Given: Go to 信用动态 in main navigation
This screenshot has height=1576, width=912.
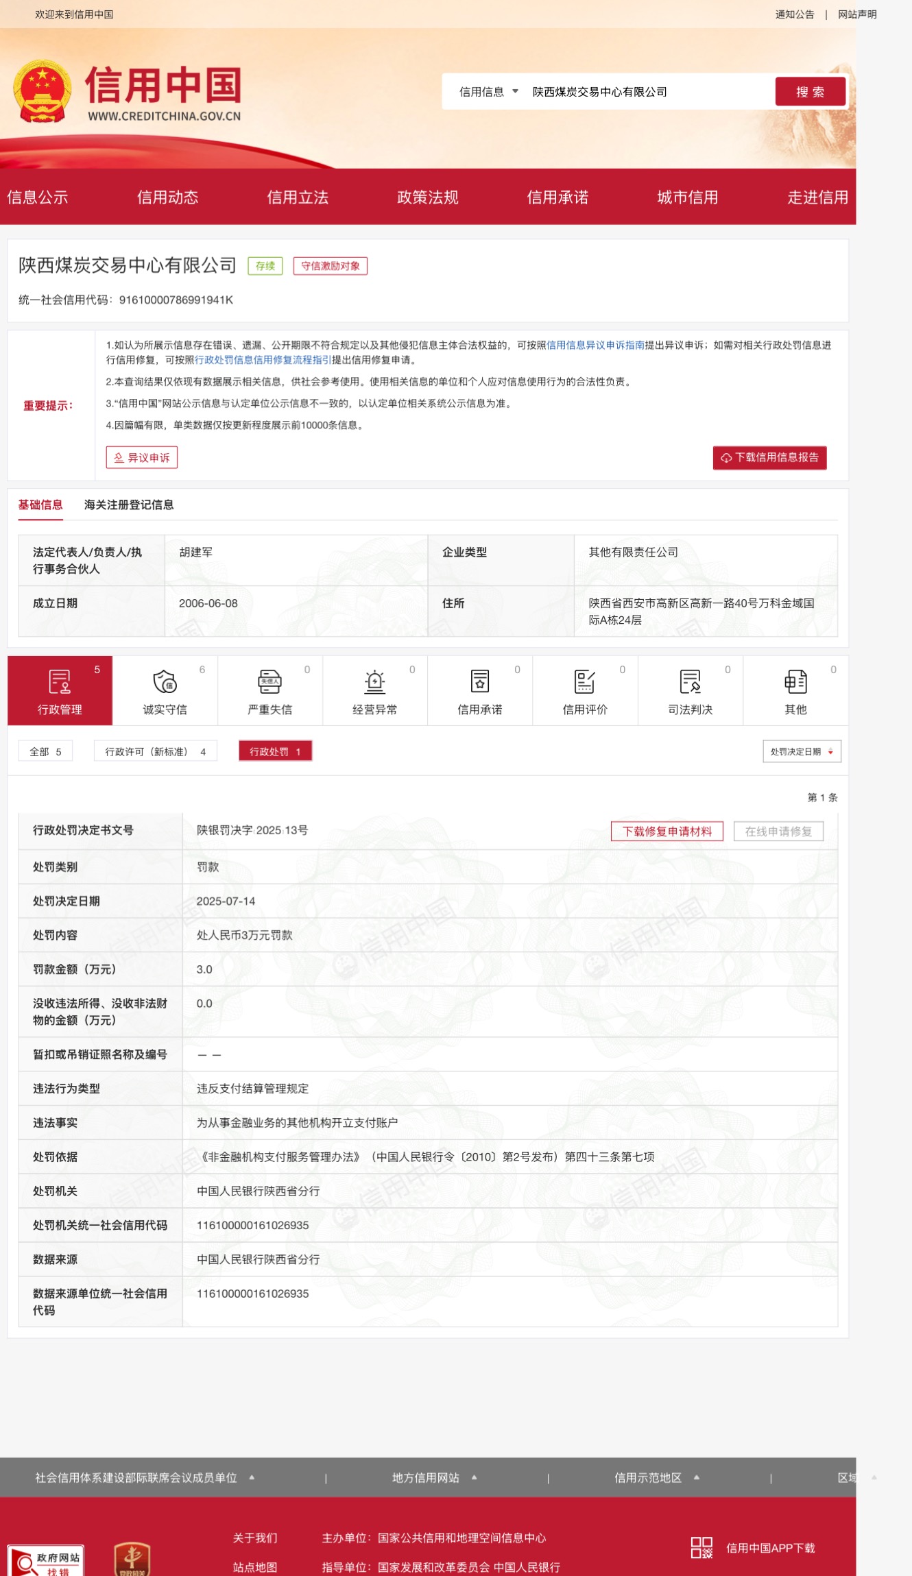Looking at the screenshot, I should point(168,197).
